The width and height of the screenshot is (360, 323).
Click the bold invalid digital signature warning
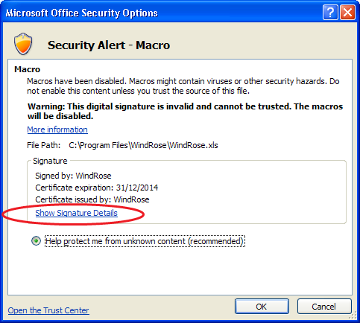click(185, 111)
